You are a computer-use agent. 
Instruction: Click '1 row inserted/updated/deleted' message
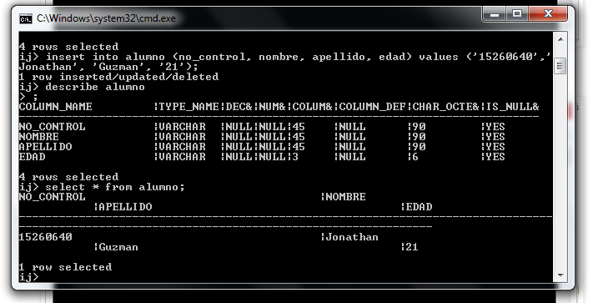coord(118,77)
